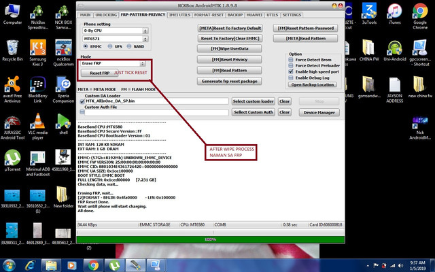This screenshot has height=272, width=435.
Task: Toggle Enable high speed port checkbox
Action: [x=291, y=71]
